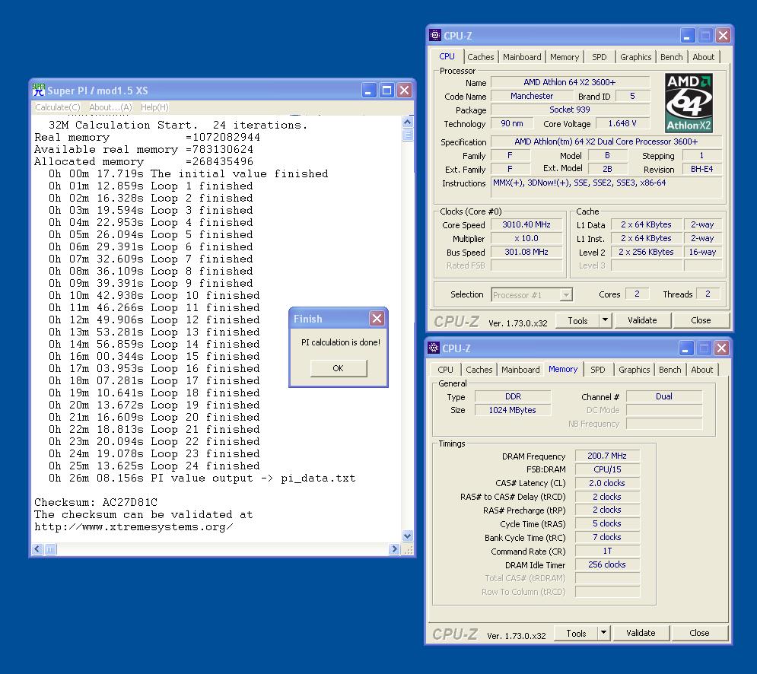Click Close button in top CPU-Z window
The width and height of the screenshot is (757, 674).
(701, 320)
